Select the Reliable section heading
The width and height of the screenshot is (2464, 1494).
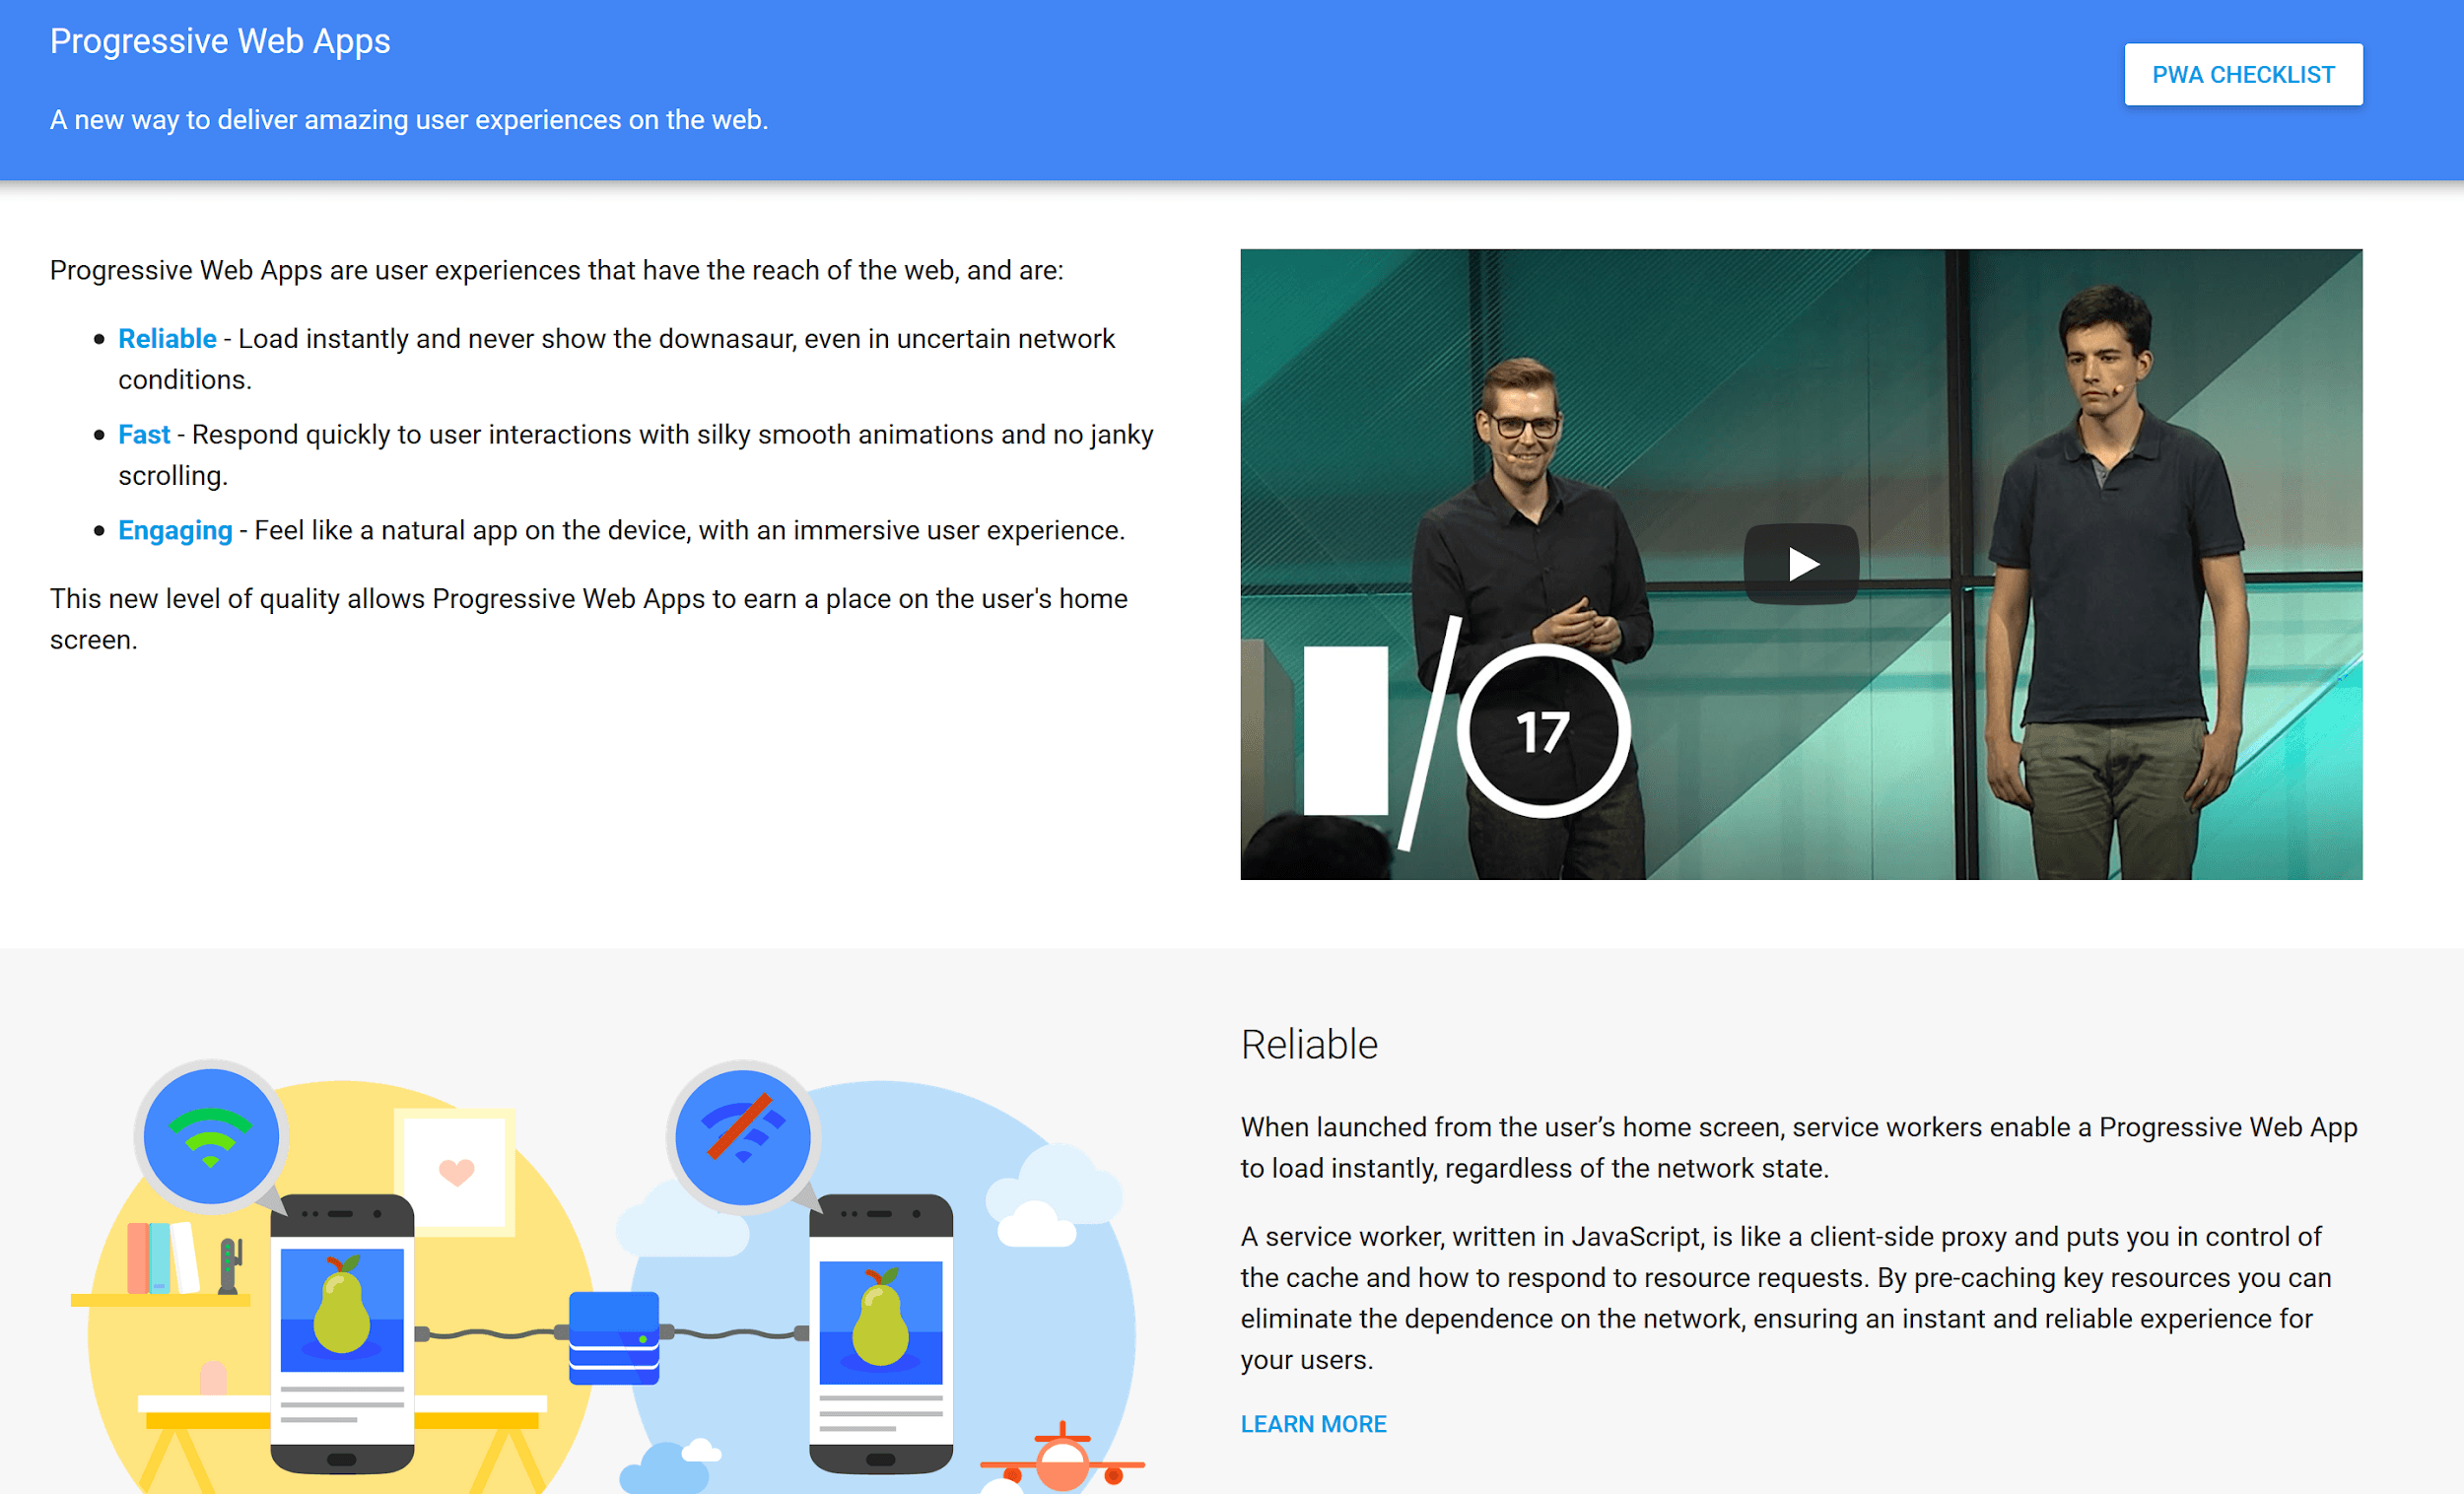click(x=1309, y=1044)
